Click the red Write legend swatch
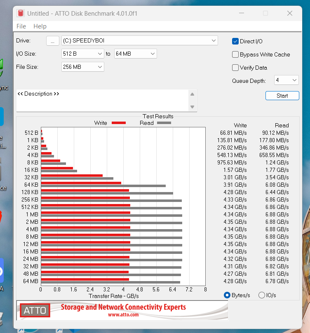Image resolution: width=310 pixels, height=333 pixels. click(x=118, y=123)
